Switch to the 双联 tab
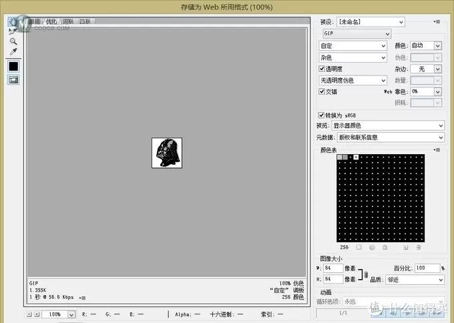The width and height of the screenshot is (454, 323). 68,21
